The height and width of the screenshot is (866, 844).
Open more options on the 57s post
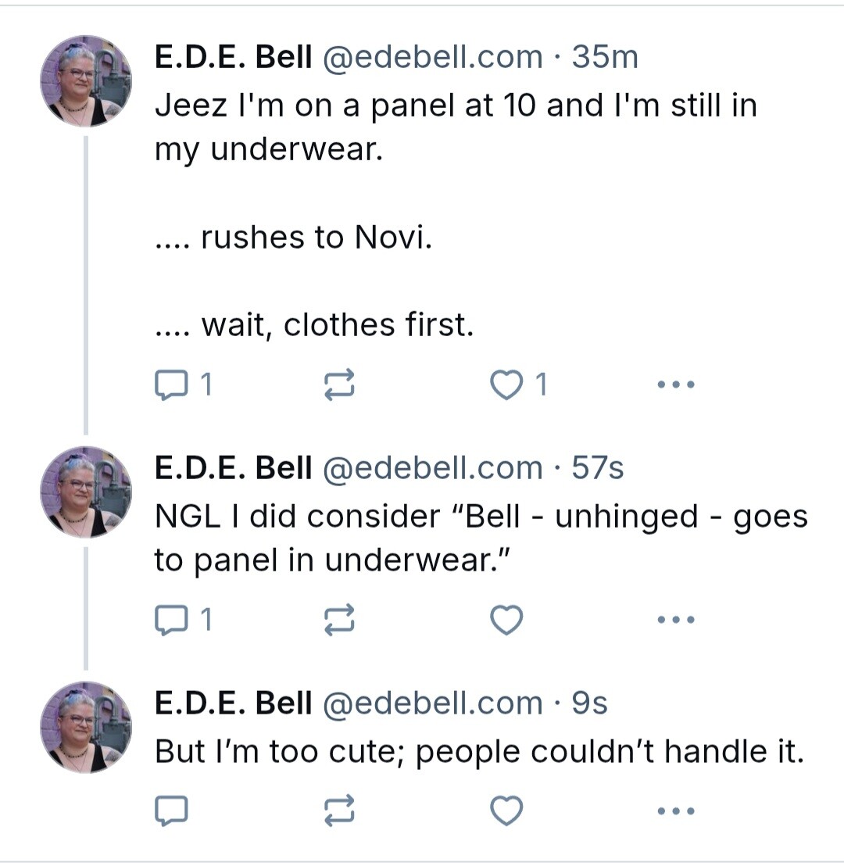click(x=676, y=620)
